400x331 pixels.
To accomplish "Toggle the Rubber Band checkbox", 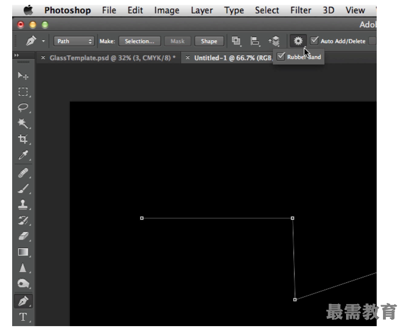I will (281, 56).
